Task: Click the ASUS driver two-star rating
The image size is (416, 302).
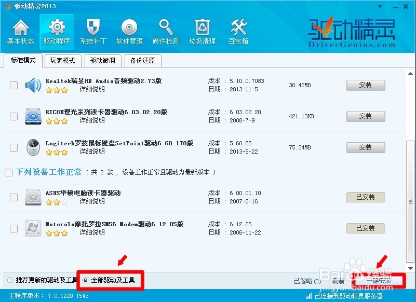Action: point(57,202)
